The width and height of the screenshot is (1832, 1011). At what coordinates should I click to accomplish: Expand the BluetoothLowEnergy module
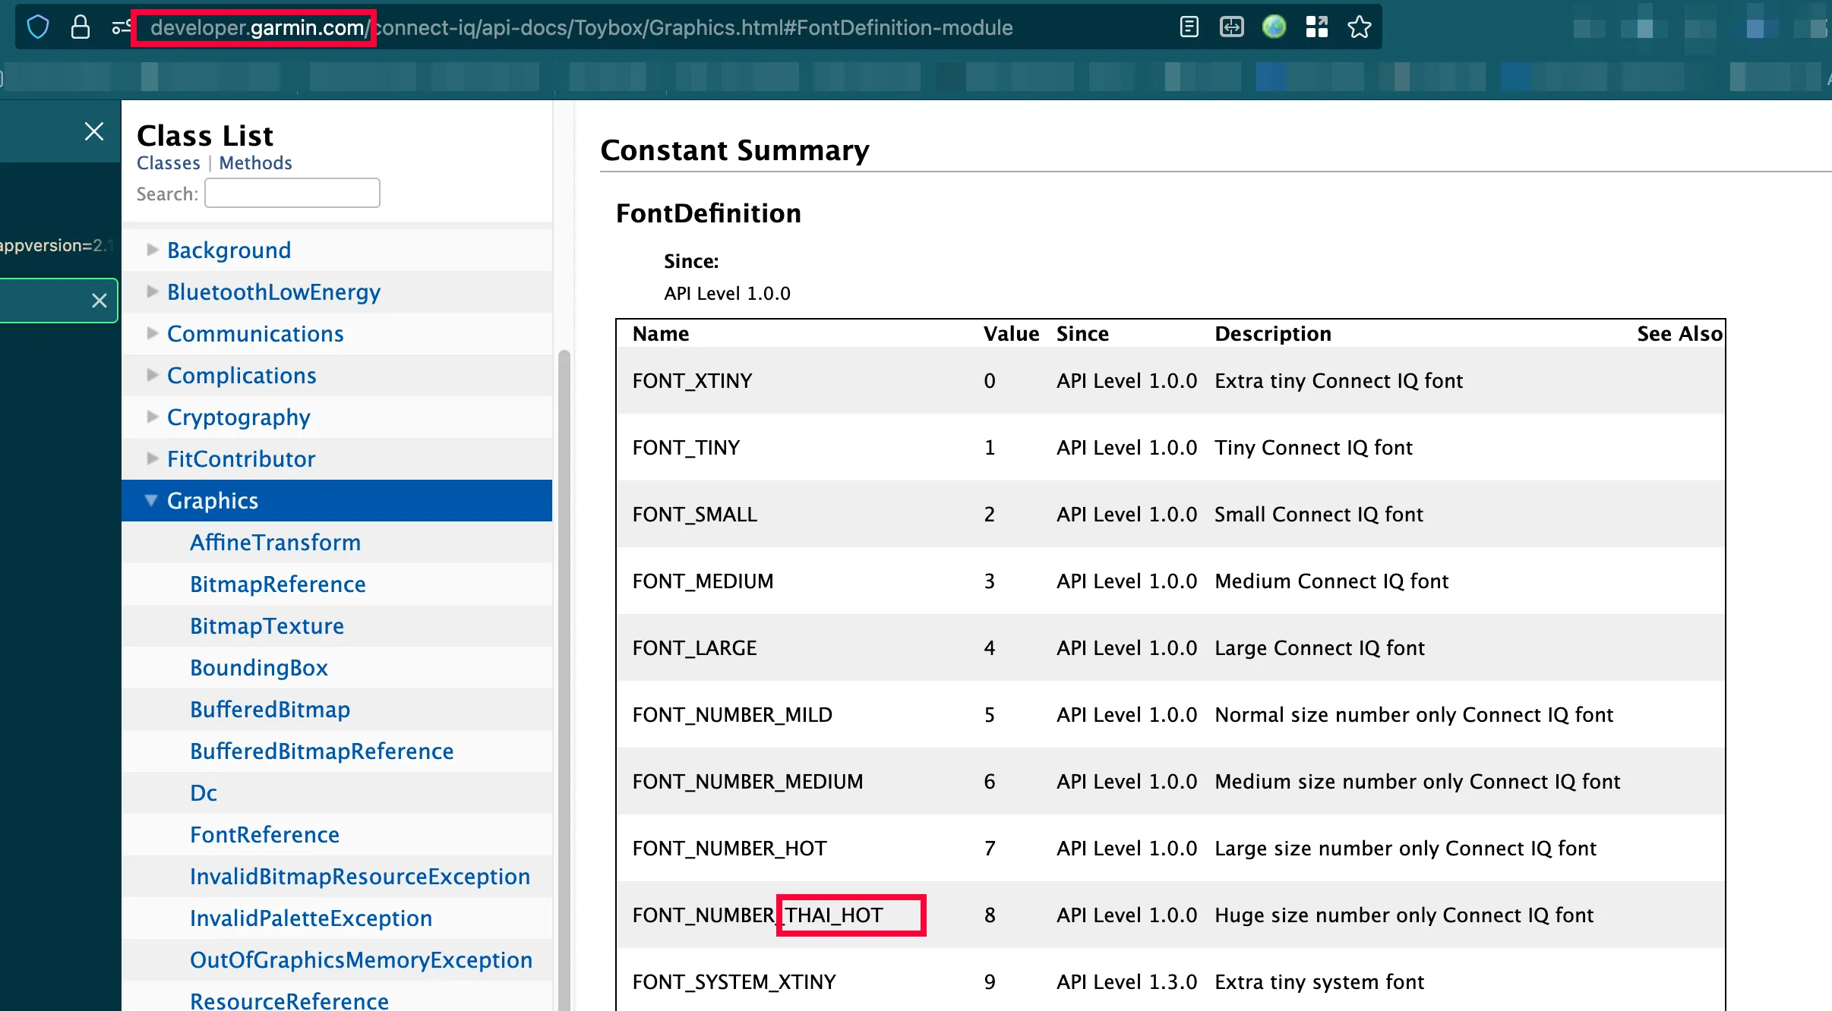coord(152,291)
